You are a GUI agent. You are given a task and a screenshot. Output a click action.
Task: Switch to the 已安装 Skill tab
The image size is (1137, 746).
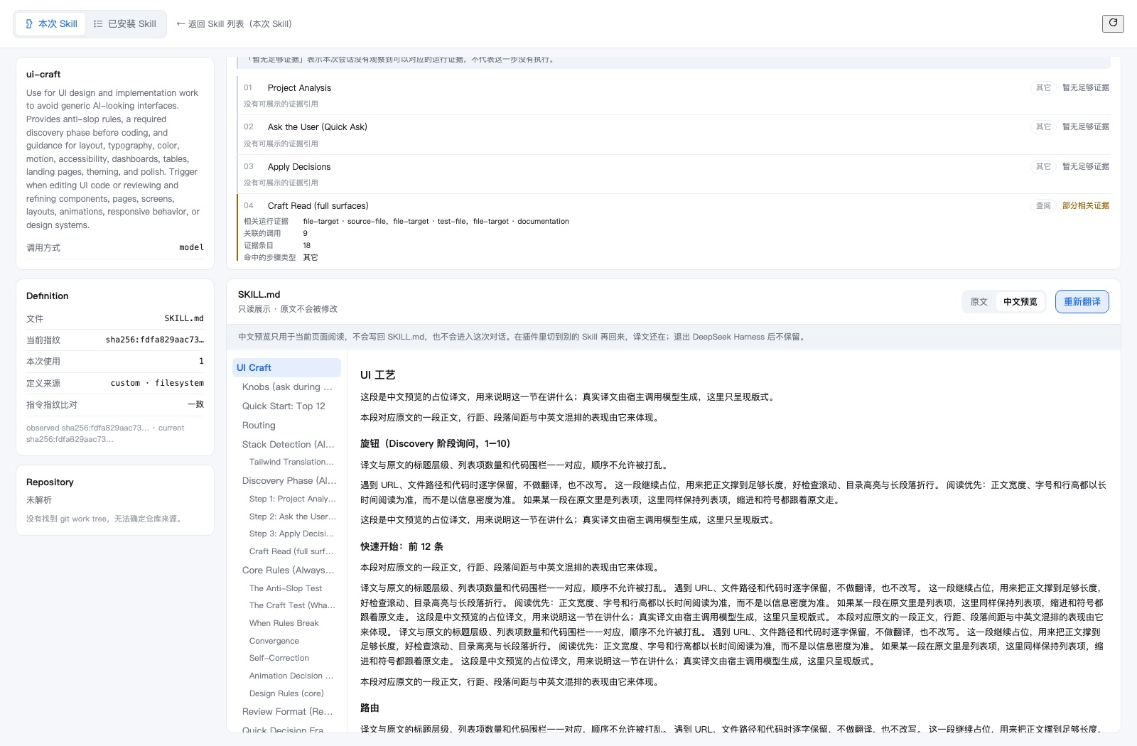click(x=125, y=23)
